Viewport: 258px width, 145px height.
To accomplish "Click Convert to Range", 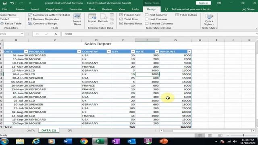I will tap(42, 23).
